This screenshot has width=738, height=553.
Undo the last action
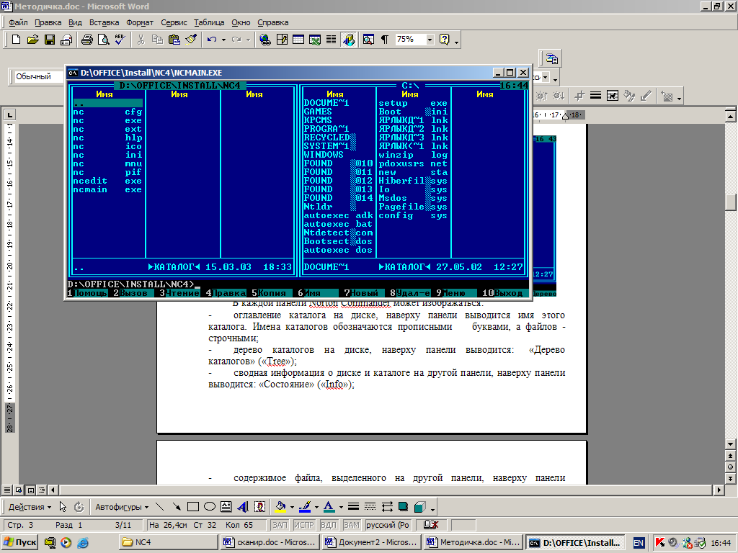point(212,40)
